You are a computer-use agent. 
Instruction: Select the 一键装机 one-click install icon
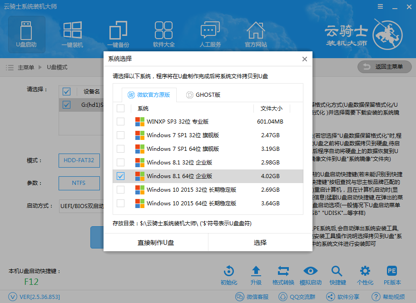pos(72,30)
